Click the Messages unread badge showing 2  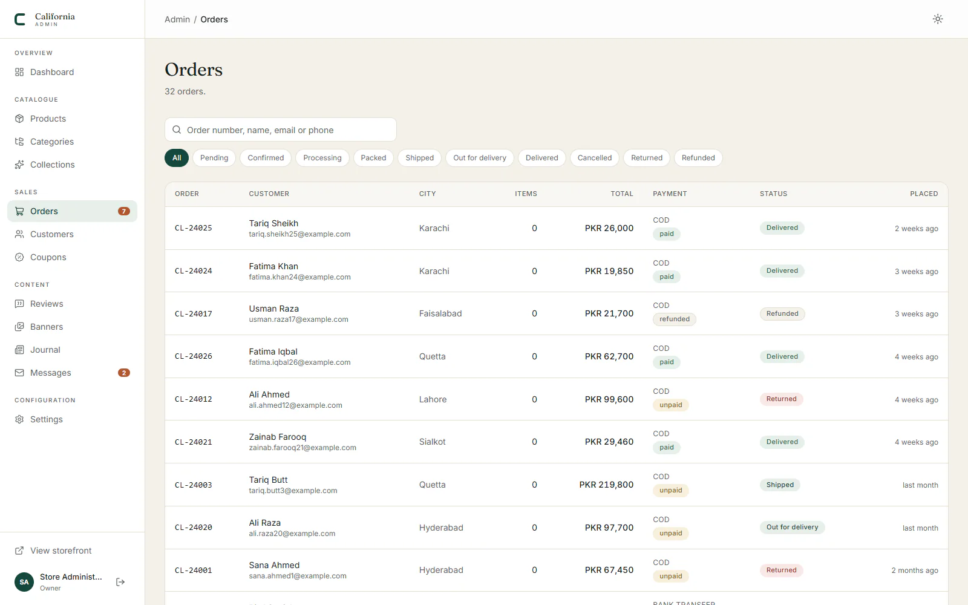[x=124, y=373]
